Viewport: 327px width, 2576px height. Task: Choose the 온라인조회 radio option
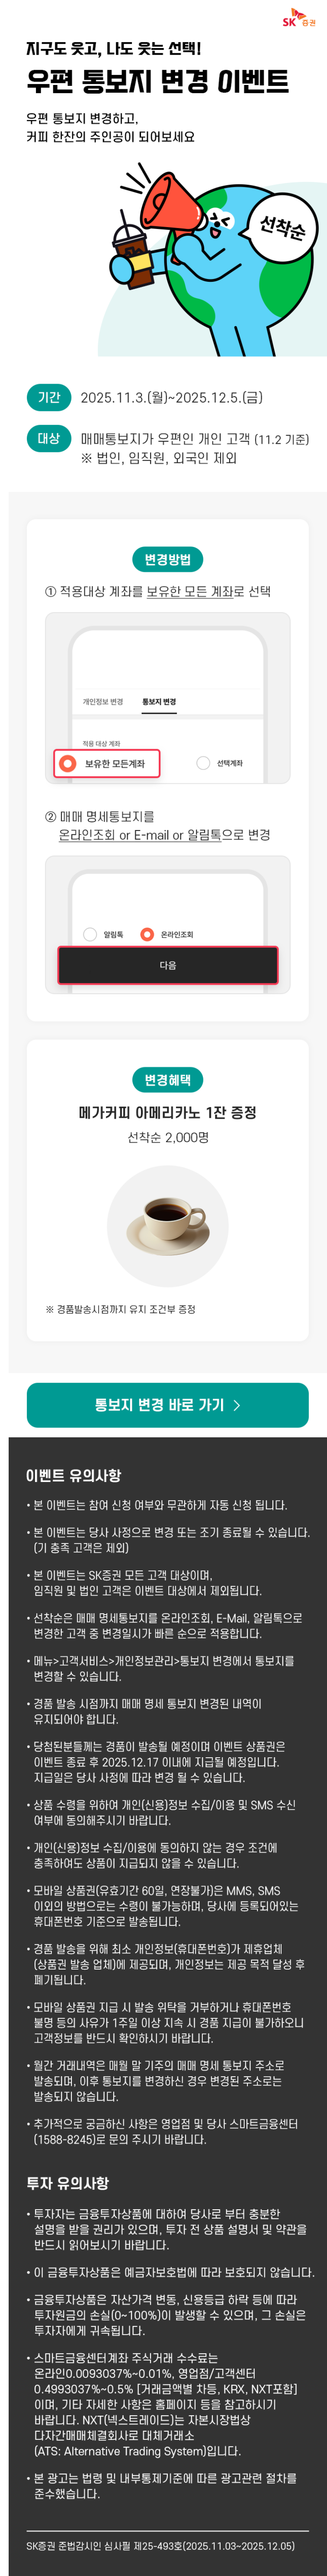[147, 934]
